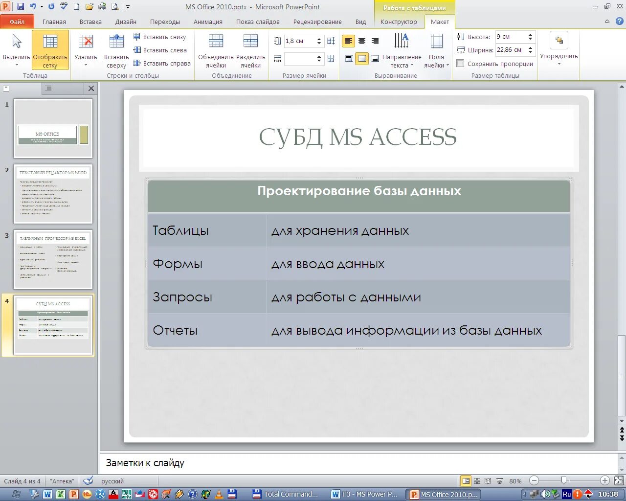The image size is (626, 501).
Task: Click the table Высота value field
Action: pos(510,37)
